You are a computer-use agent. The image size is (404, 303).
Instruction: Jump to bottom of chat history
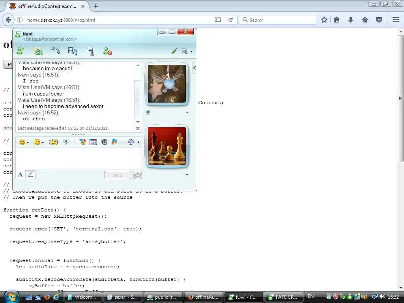tap(138, 128)
